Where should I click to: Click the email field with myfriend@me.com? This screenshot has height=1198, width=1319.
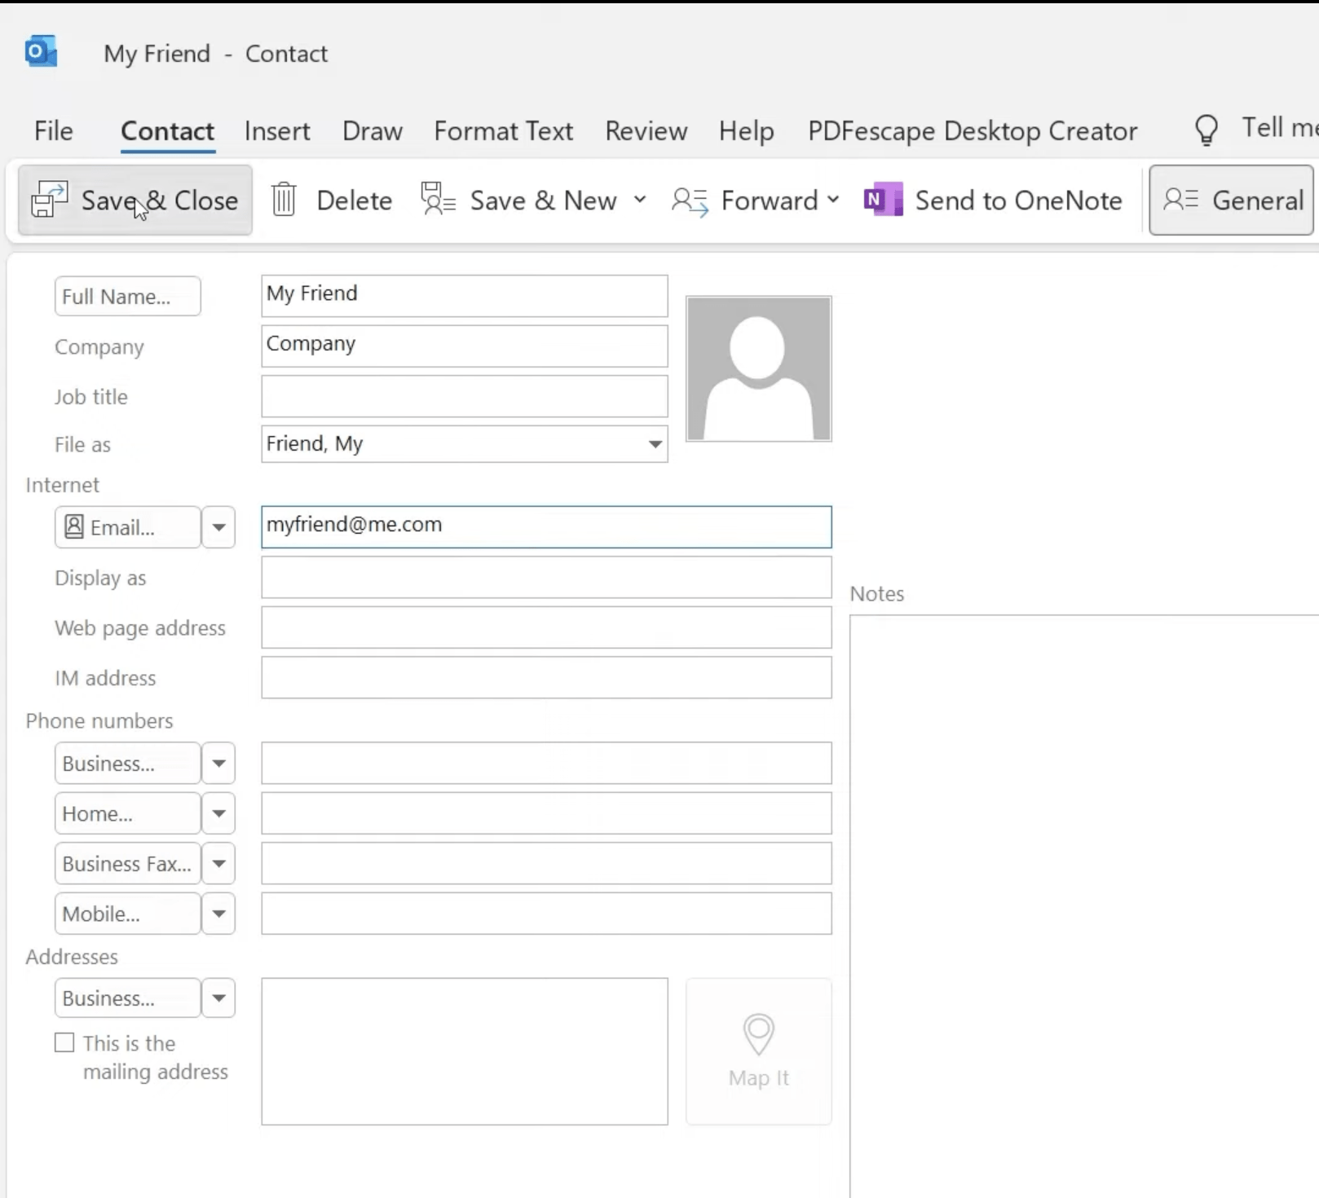[546, 526]
